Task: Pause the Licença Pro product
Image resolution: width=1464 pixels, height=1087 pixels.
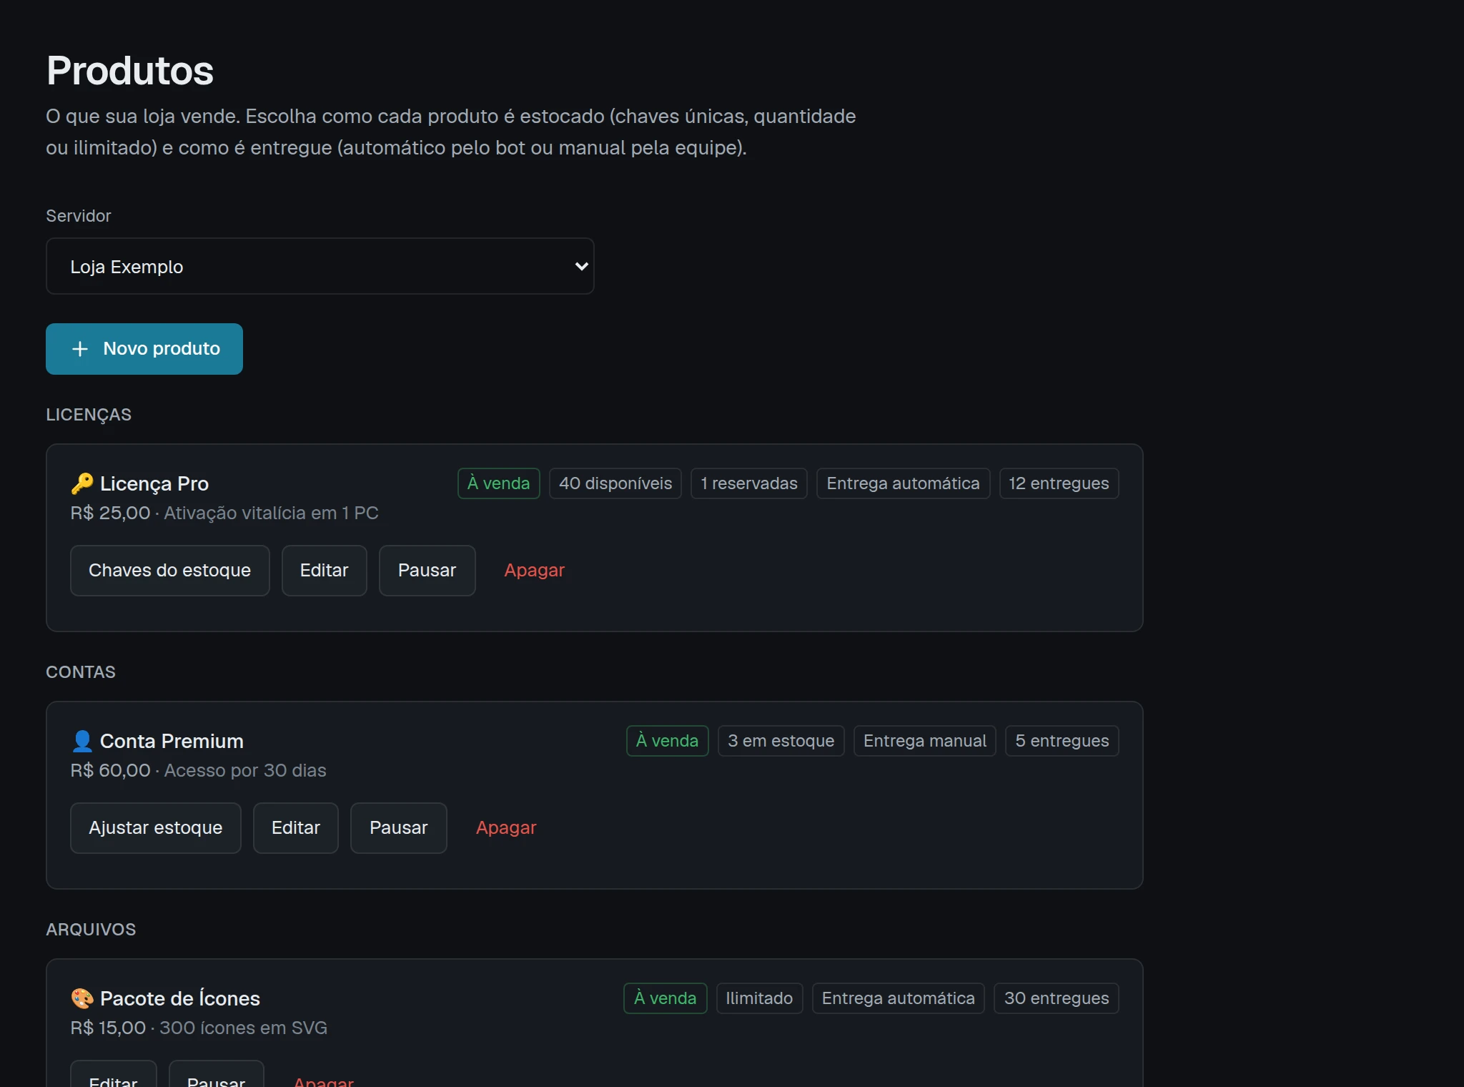Action: click(427, 571)
